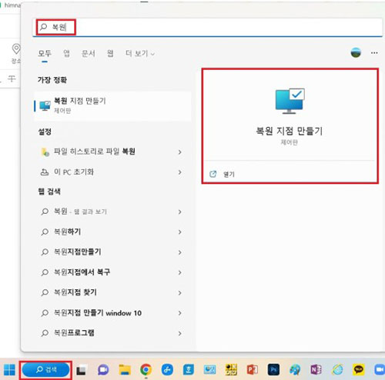Open best match 복원 지점 만들기 result
385x380 pixels.
click(x=112, y=105)
